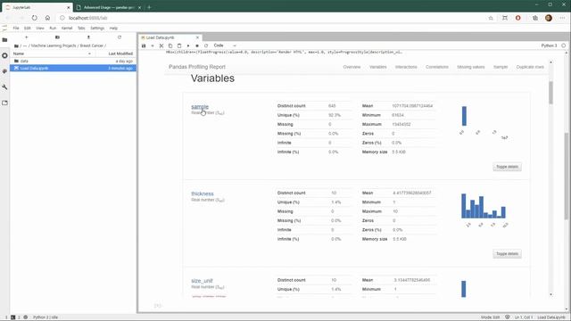Open the Running Terminals and Kernels sidebar
Image resolution: width=571 pixels, height=321 pixels.
coord(4,55)
